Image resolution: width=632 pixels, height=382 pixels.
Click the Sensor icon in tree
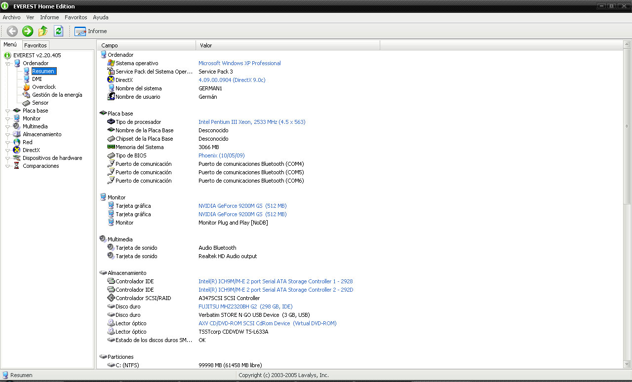coord(27,103)
